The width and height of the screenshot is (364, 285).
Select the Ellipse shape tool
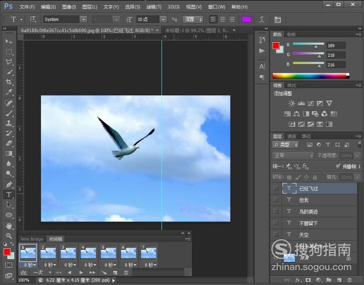(9, 215)
